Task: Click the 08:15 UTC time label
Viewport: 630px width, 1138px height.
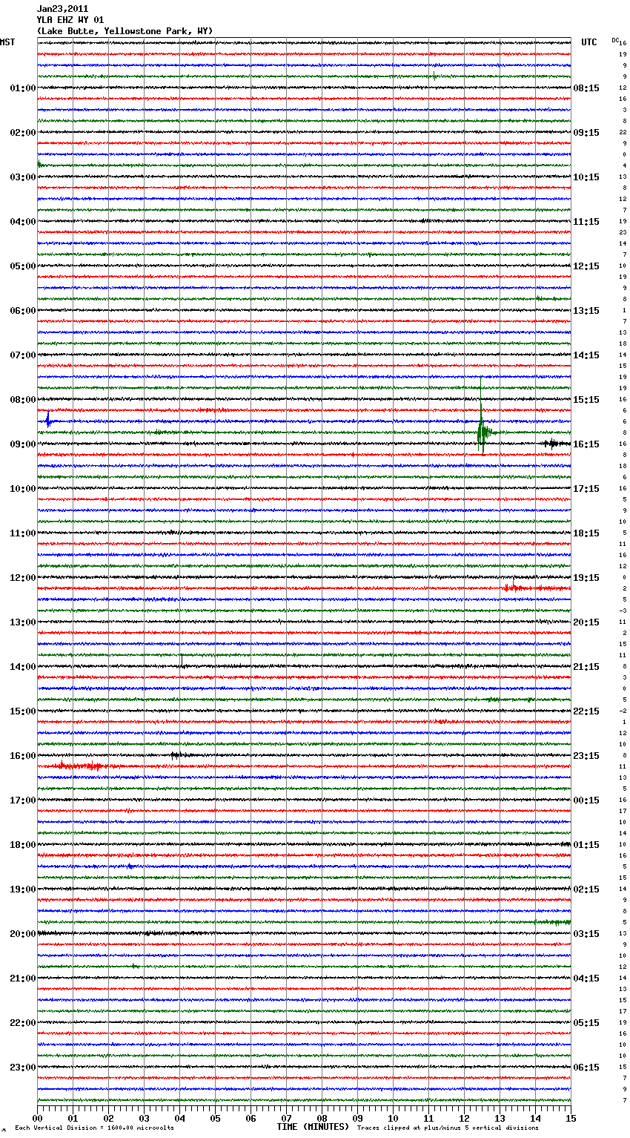Action: [x=586, y=88]
